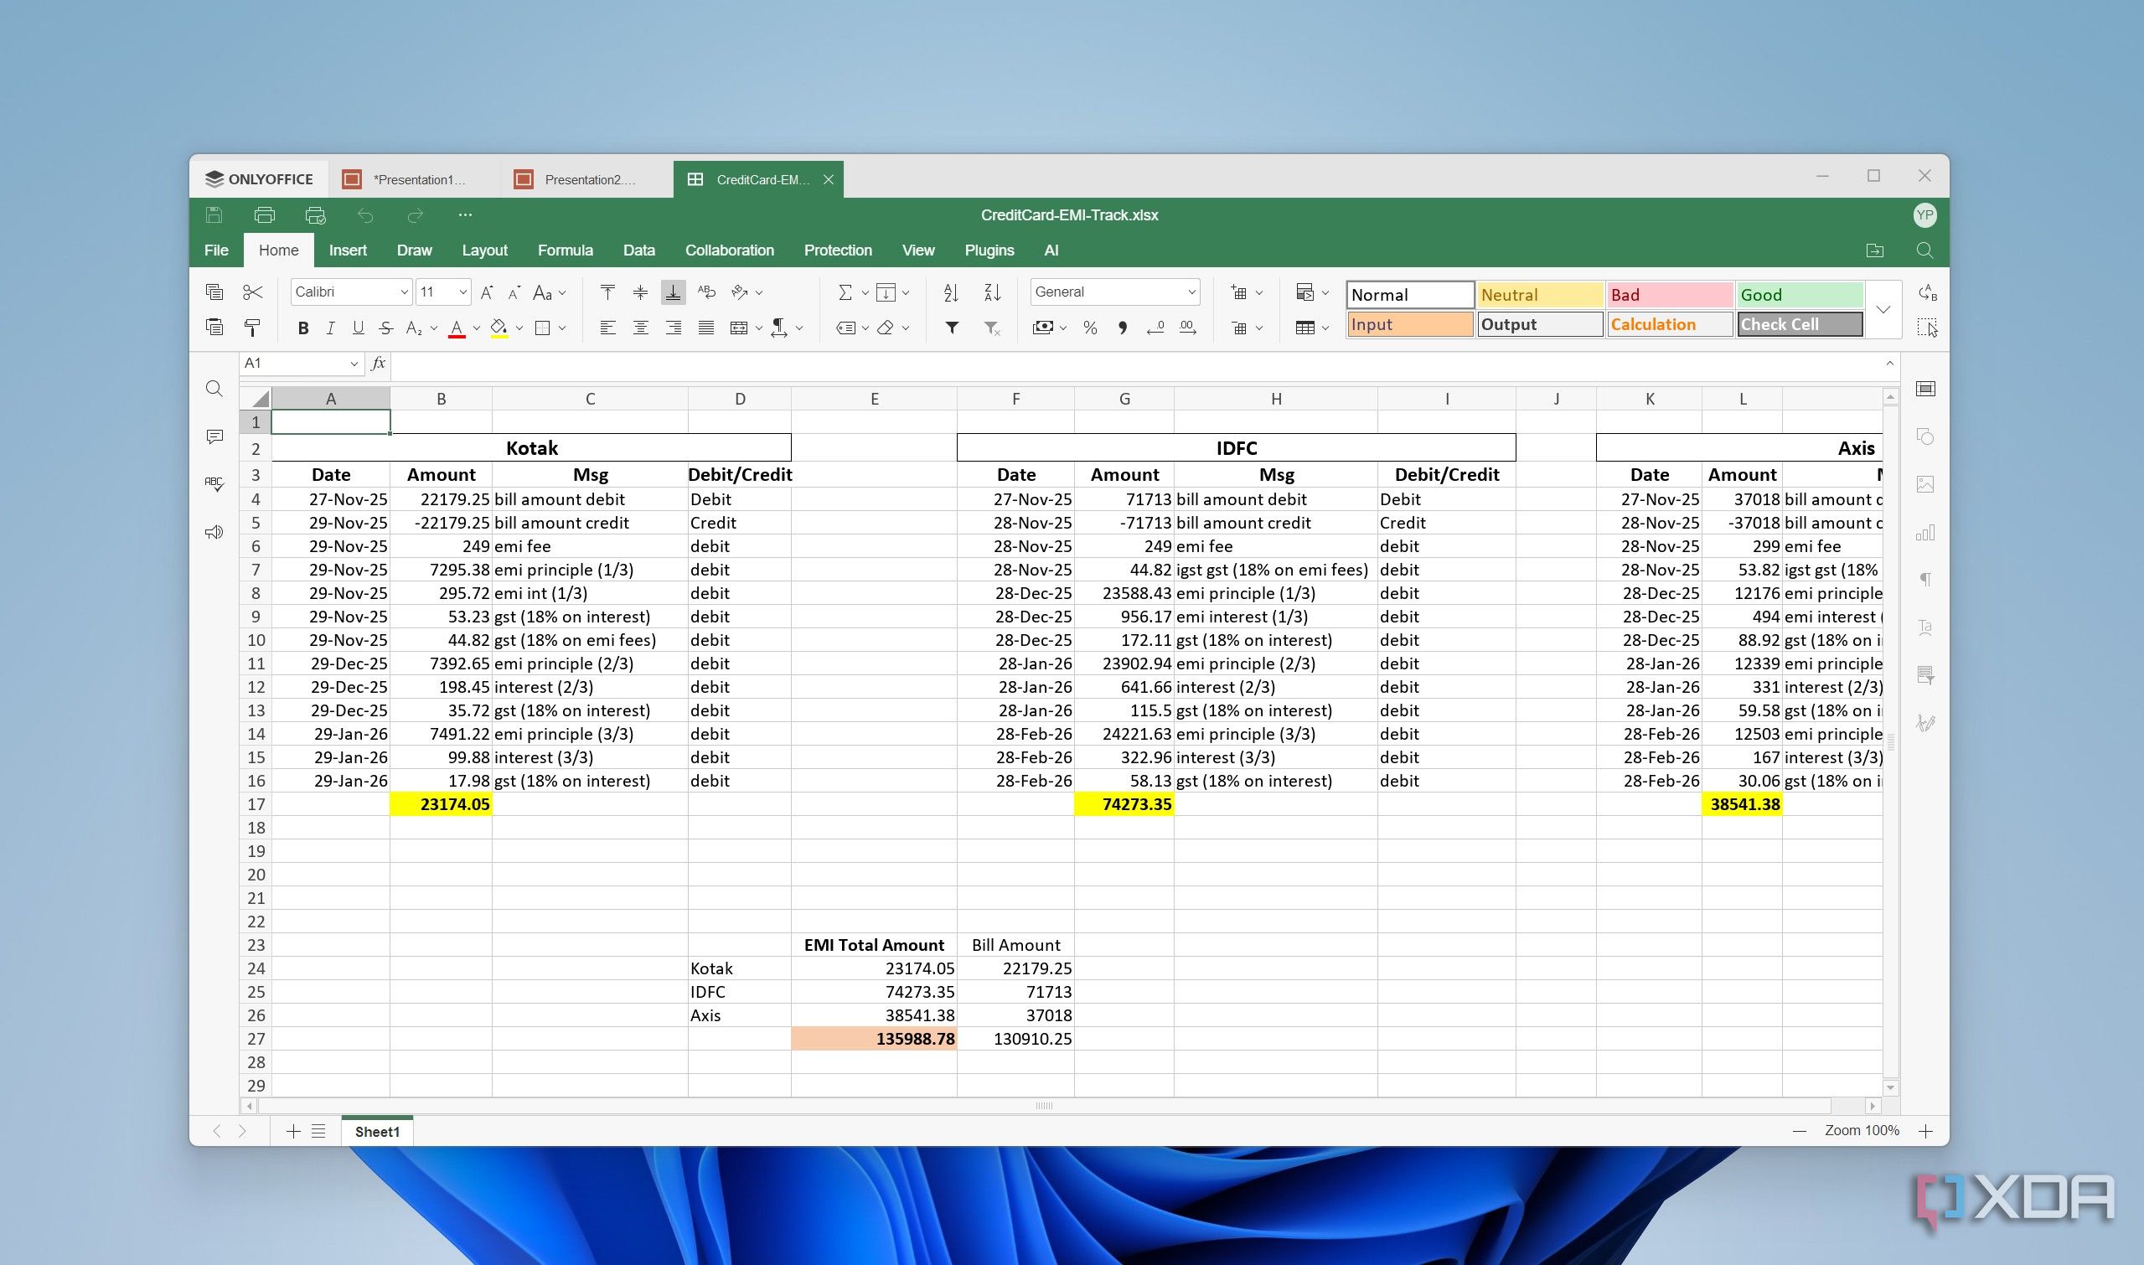Toggle Strikethrough formatting
The width and height of the screenshot is (2144, 1265).
(x=386, y=328)
